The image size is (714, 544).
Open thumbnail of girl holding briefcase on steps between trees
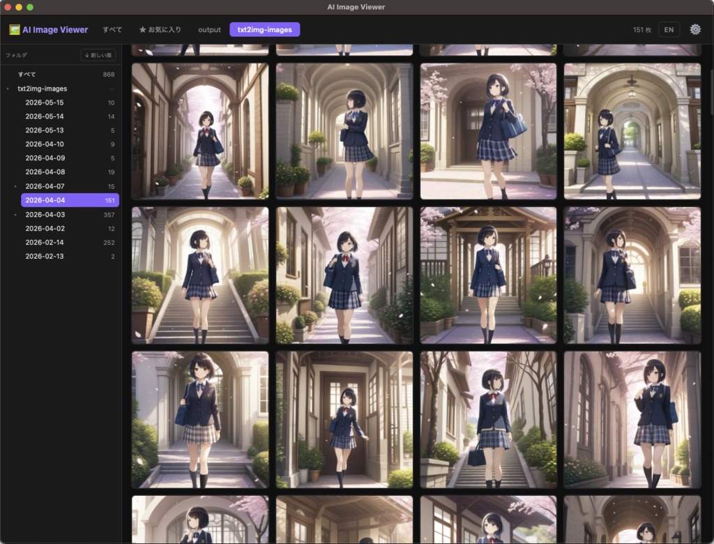(488, 420)
